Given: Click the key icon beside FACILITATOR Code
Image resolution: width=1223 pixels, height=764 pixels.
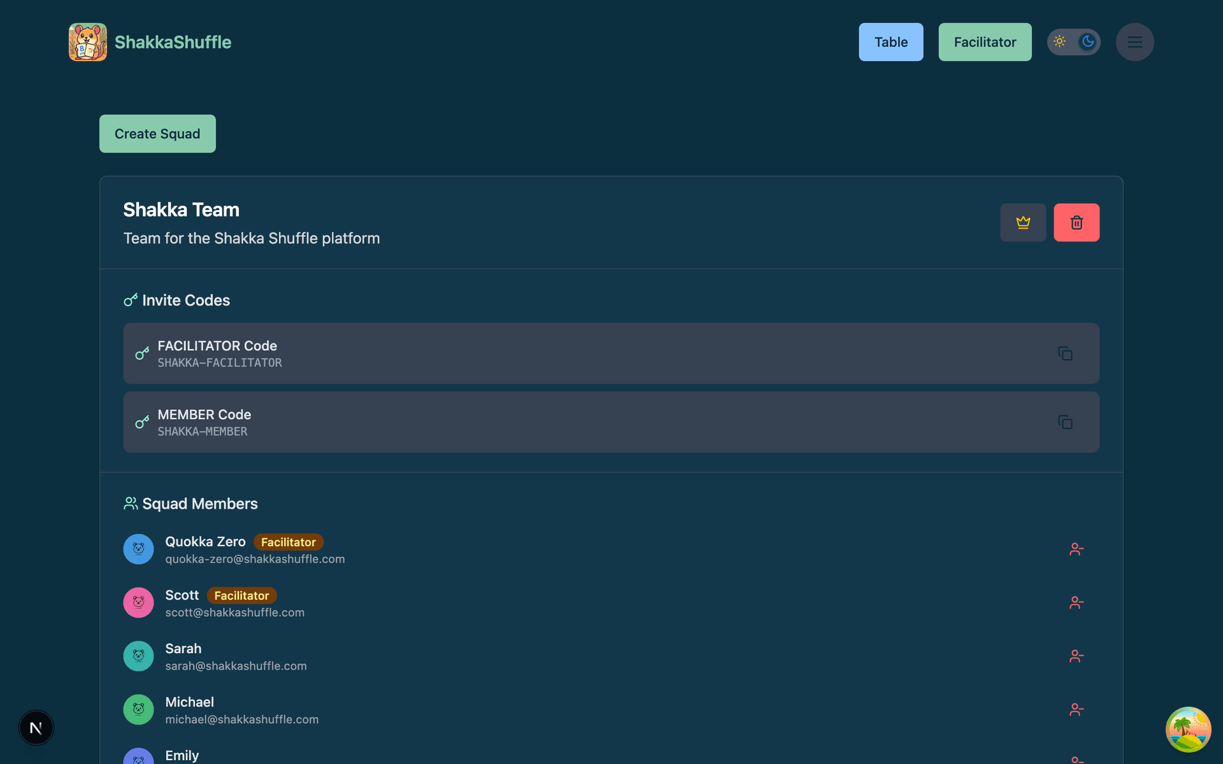Looking at the screenshot, I should click(141, 353).
